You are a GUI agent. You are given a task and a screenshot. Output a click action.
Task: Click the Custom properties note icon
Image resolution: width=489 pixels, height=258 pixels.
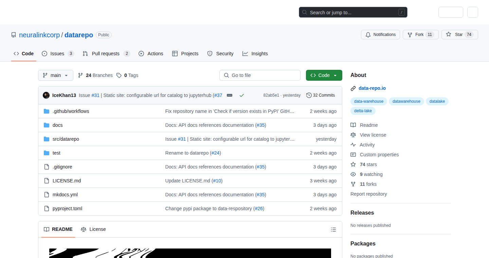353,155
